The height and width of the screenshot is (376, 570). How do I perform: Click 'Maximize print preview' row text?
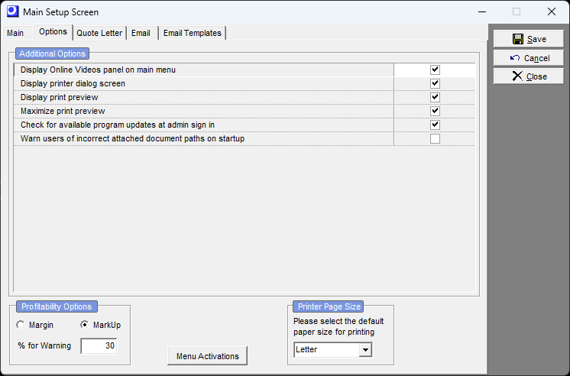point(63,112)
